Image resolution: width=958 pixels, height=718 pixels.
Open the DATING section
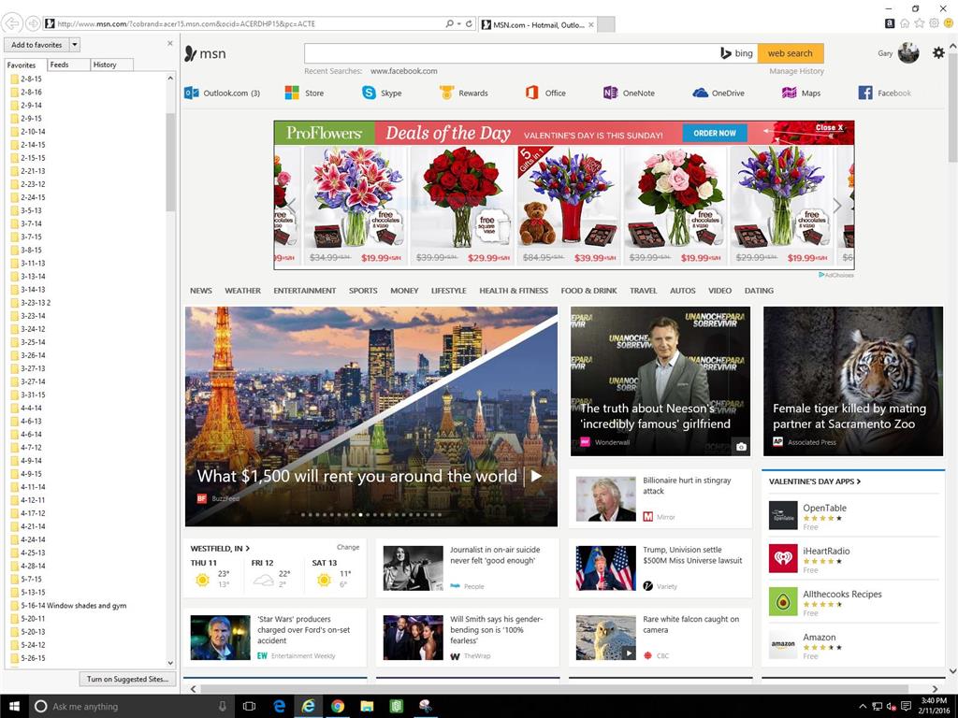click(x=759, y=291)
